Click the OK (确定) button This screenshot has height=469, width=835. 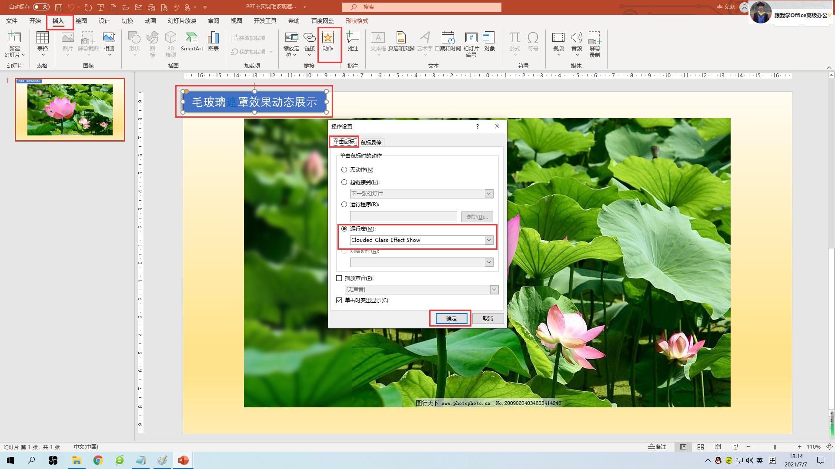451,319
